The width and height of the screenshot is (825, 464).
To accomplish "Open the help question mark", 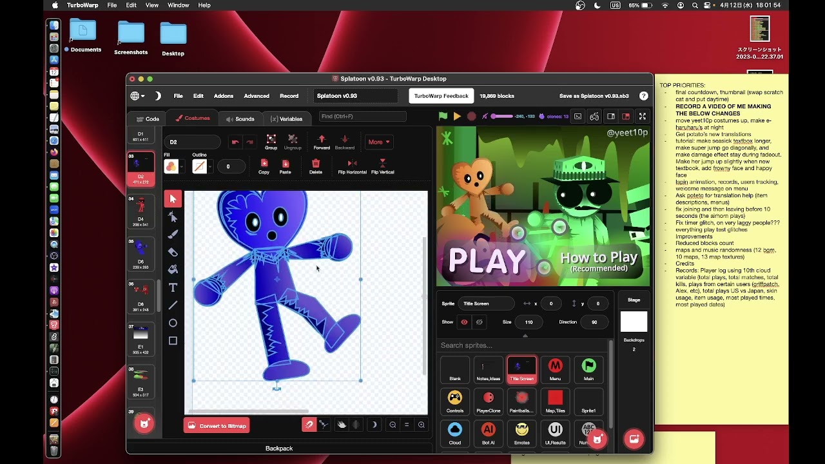I will [x=643, y=96].
